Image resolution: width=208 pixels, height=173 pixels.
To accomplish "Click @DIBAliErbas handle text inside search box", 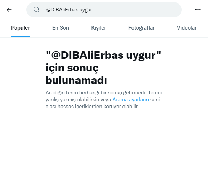I will click(62, 10).
